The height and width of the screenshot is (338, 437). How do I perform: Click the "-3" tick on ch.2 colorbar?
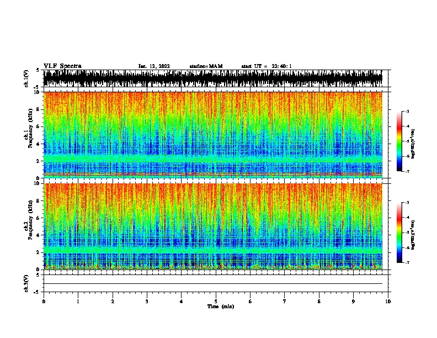tap(407, 202)
